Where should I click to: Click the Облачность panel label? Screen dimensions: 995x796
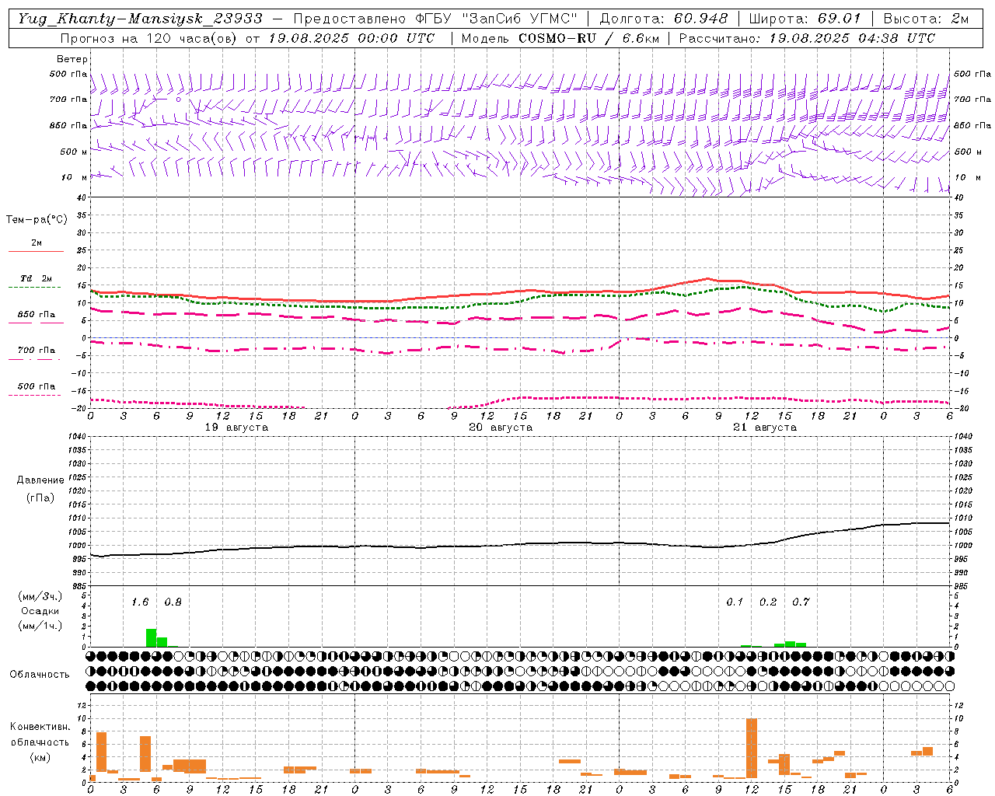click(x=40, y=675)
